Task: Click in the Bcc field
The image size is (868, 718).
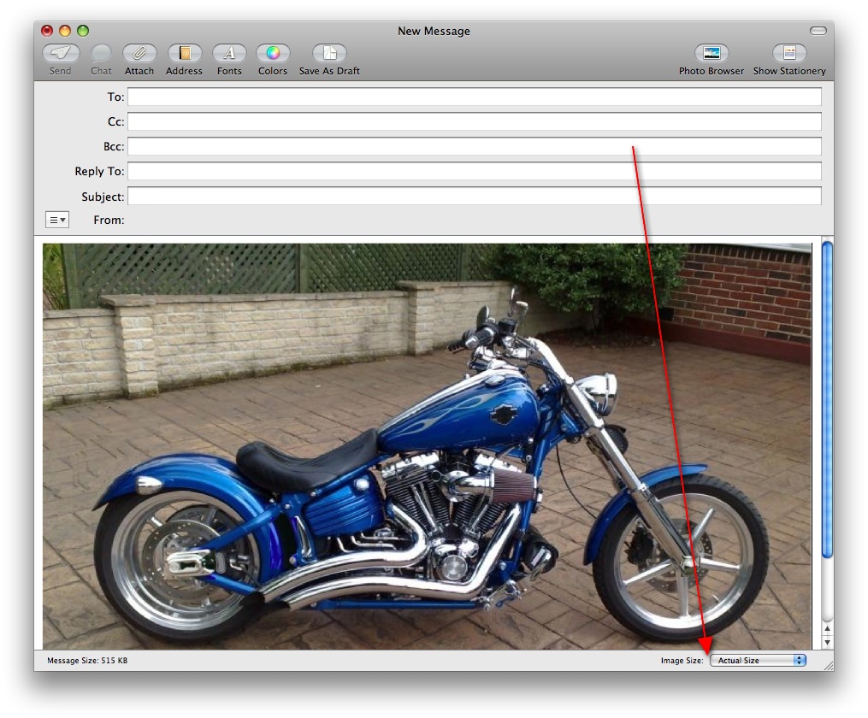Action: click(475, 146)
